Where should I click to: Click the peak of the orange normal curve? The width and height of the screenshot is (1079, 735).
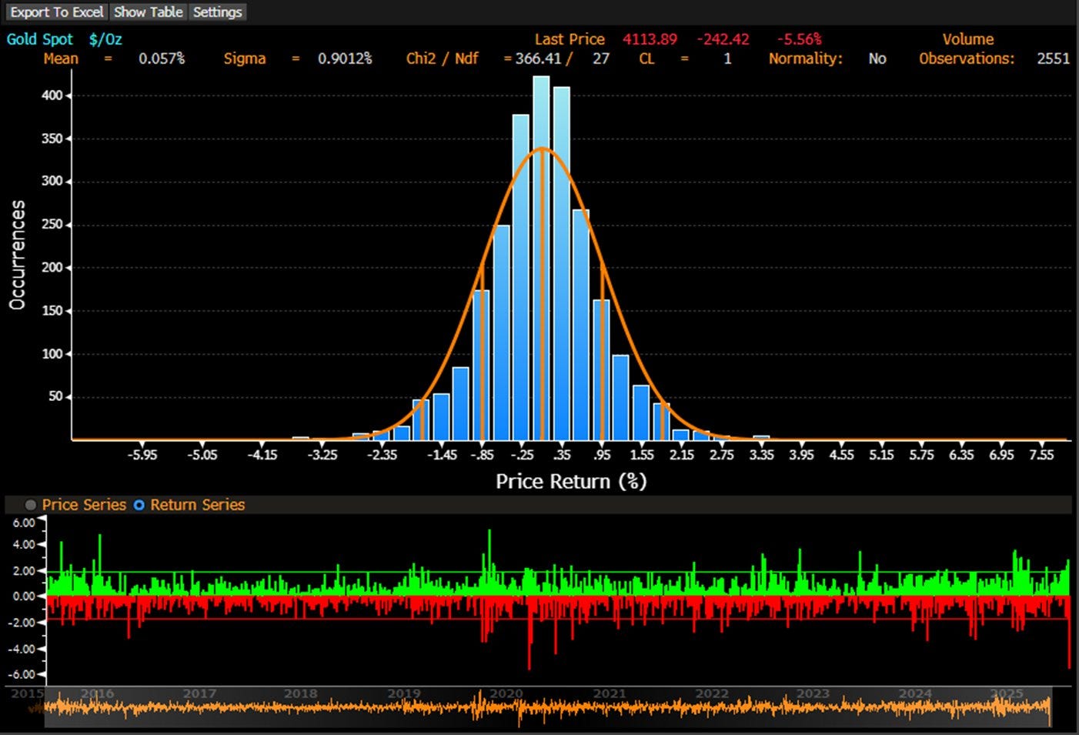tap(543, 148)
